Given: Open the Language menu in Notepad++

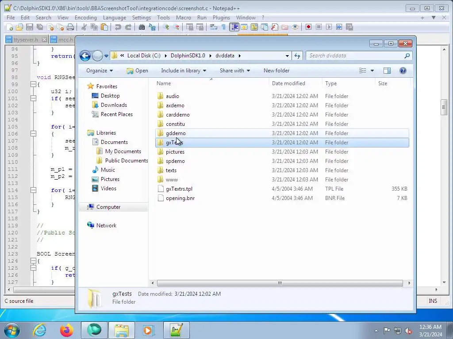Looking at the screenshot, I should click(115, 18).
